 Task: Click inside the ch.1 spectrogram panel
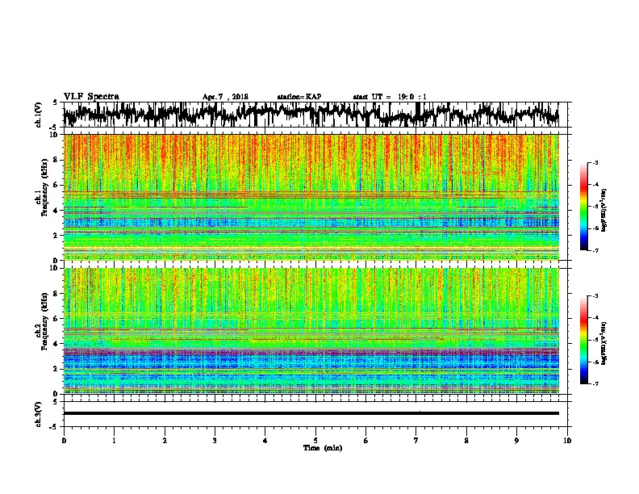click(x=311, y=197)
